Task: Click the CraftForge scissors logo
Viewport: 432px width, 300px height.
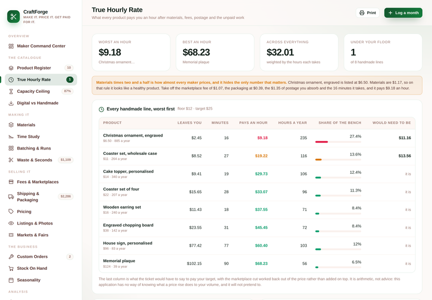Action: point(13,17)
